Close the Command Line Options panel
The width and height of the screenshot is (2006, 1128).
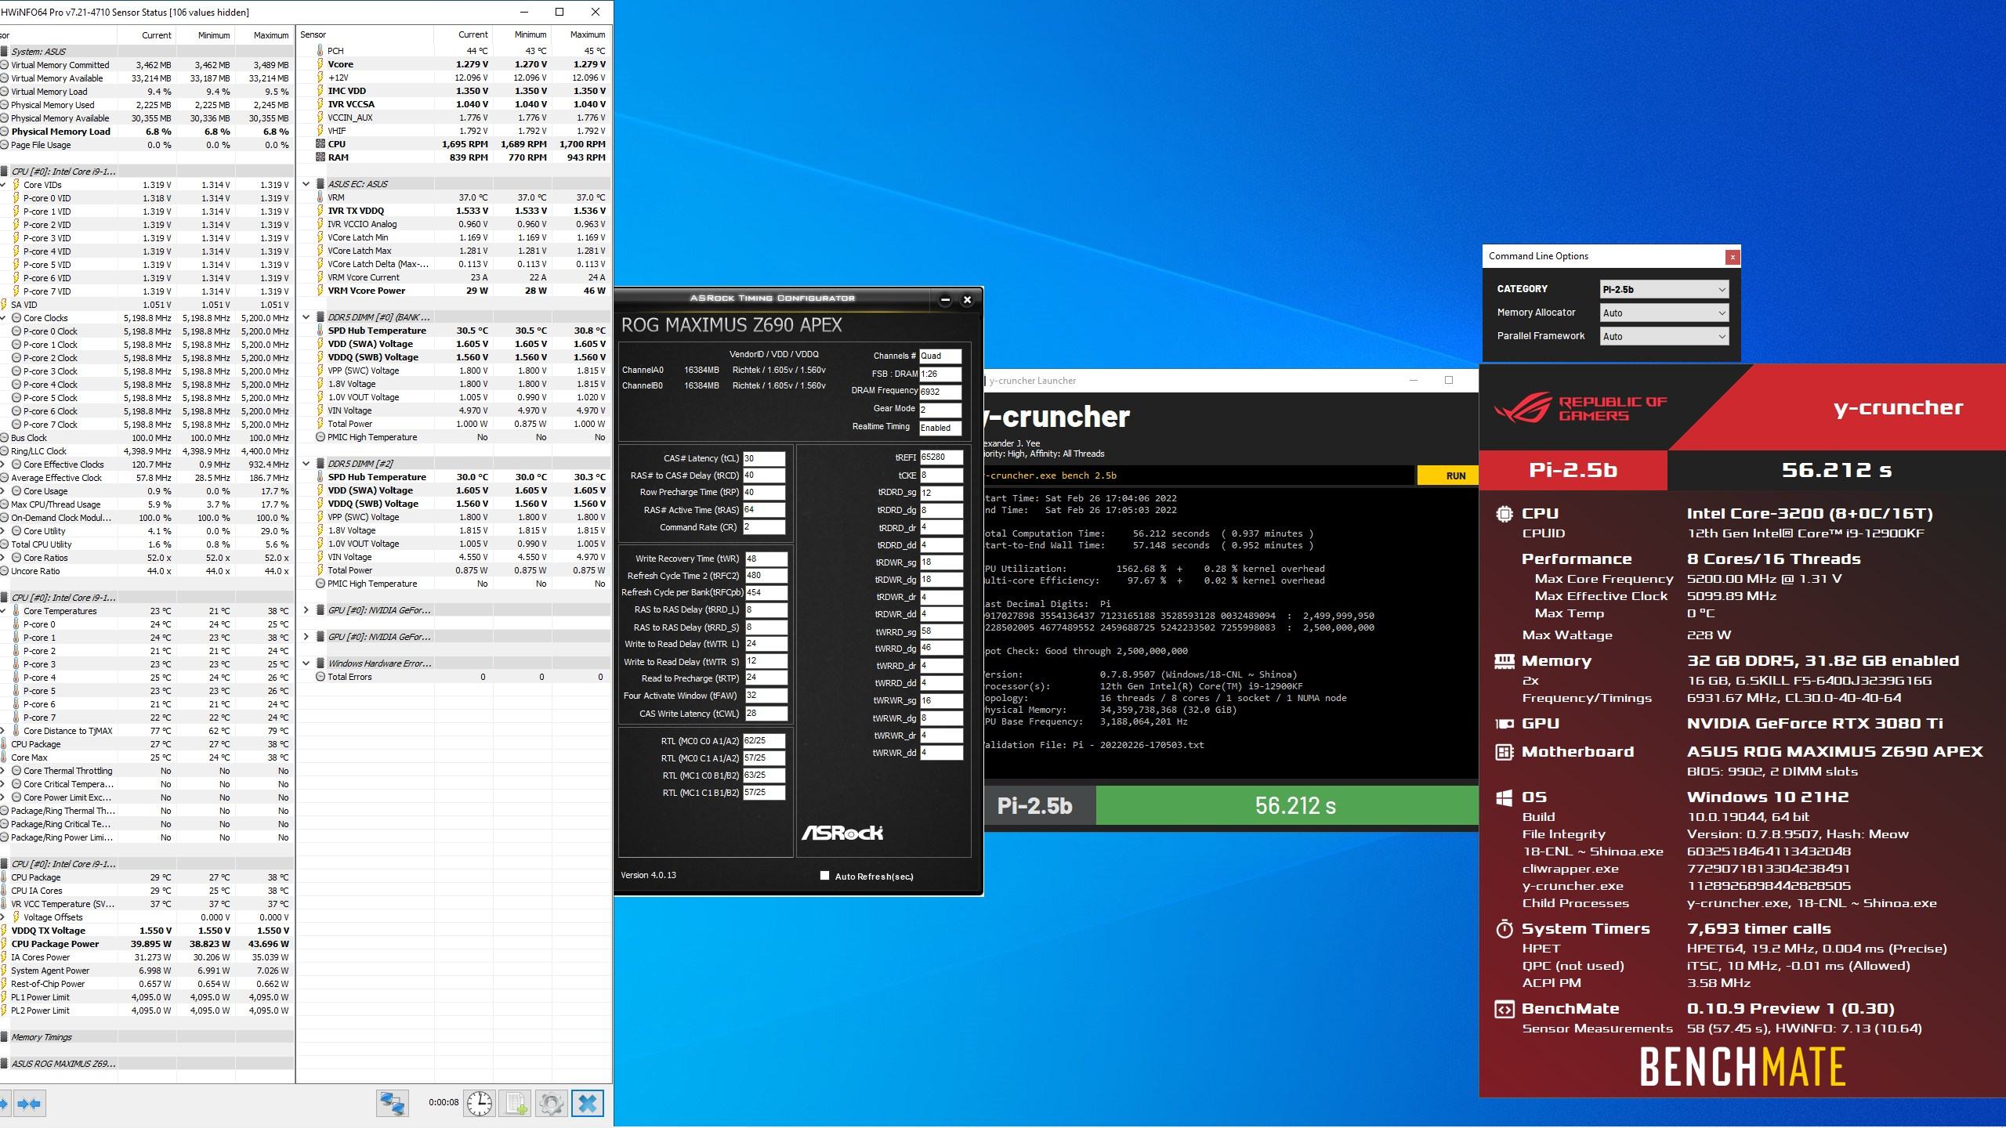coord(1733,257)
